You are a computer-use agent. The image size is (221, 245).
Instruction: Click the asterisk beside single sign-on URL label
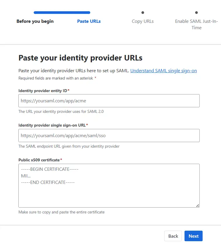87,125
